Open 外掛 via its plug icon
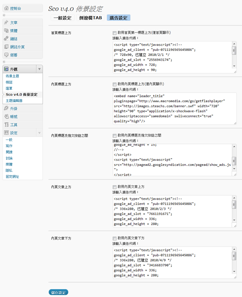 click(x=6, y=108)
